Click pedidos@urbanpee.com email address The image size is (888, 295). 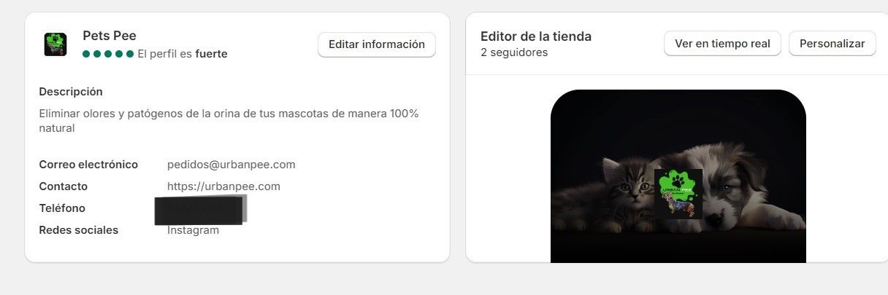pos(231,165)
